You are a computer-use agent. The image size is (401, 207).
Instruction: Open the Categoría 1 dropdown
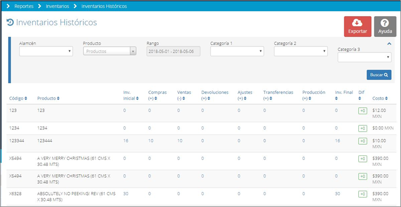click(237, 51)
